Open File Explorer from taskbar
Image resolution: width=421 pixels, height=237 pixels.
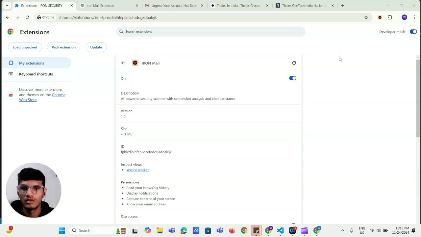[x=160, y=230]
